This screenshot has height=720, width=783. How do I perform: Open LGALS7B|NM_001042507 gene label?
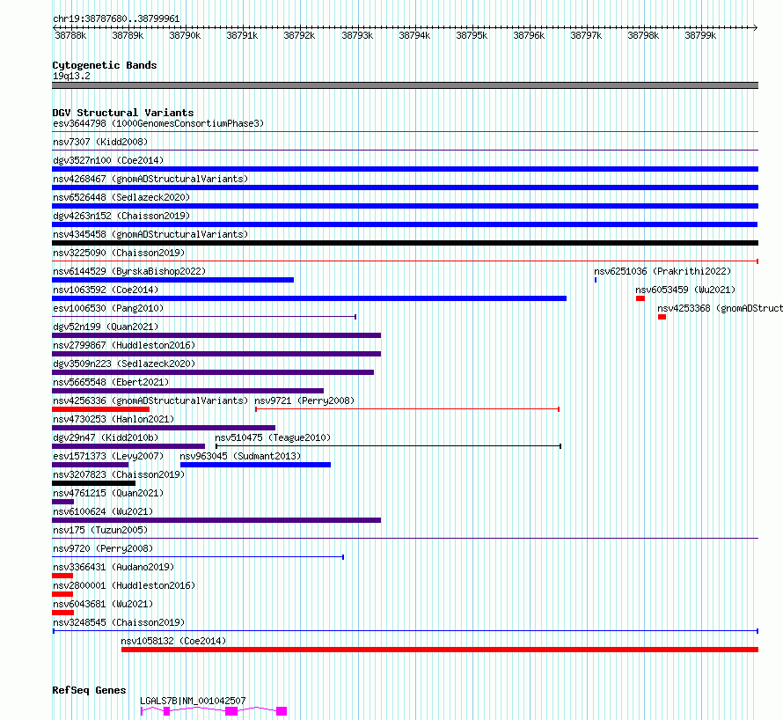(193, 701)
